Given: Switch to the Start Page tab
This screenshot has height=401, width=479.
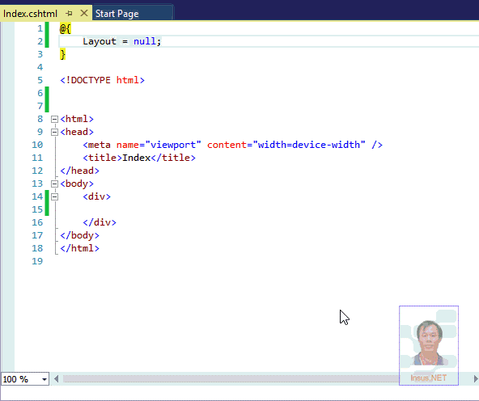Looking at the screenshot, I should tap(117, 14).
